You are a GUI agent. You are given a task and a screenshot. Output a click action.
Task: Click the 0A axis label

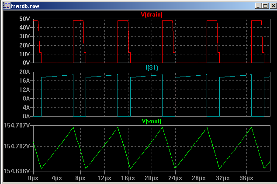(x=26, y=116)
